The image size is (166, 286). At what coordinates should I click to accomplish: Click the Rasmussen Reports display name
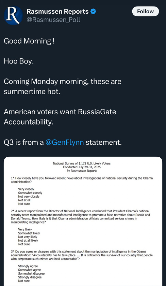(x=57, y=12)
